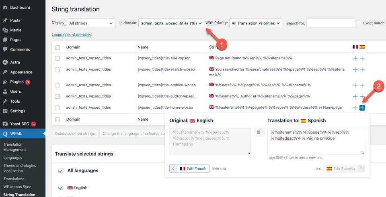Click French plus icon for title-404-wpseo row

[355, 58]
